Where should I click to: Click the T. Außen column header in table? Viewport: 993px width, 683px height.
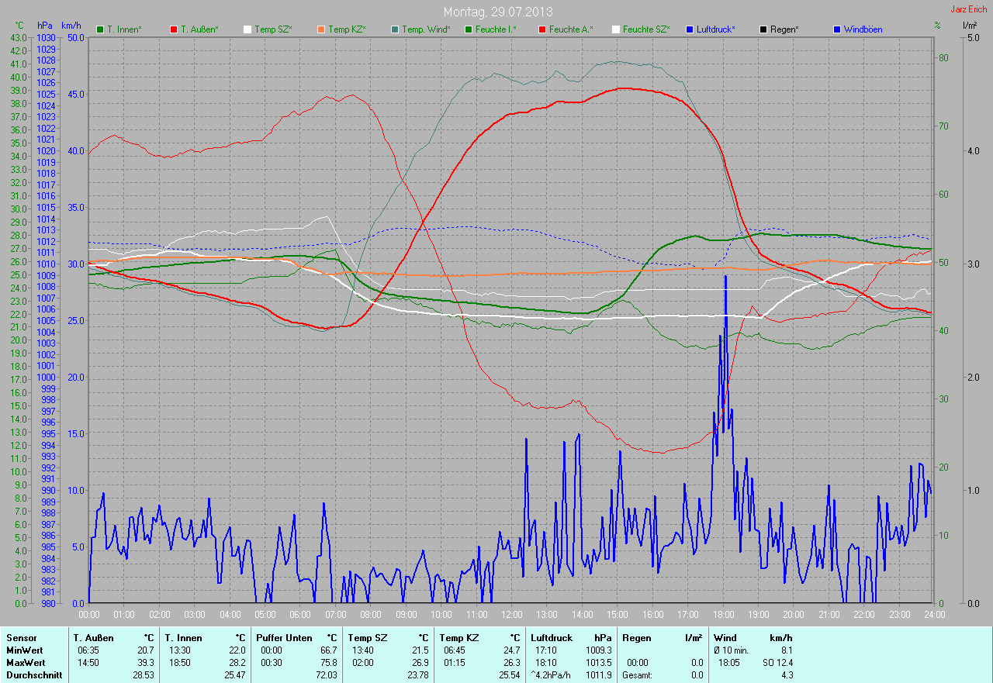click(x=93, y=638)
